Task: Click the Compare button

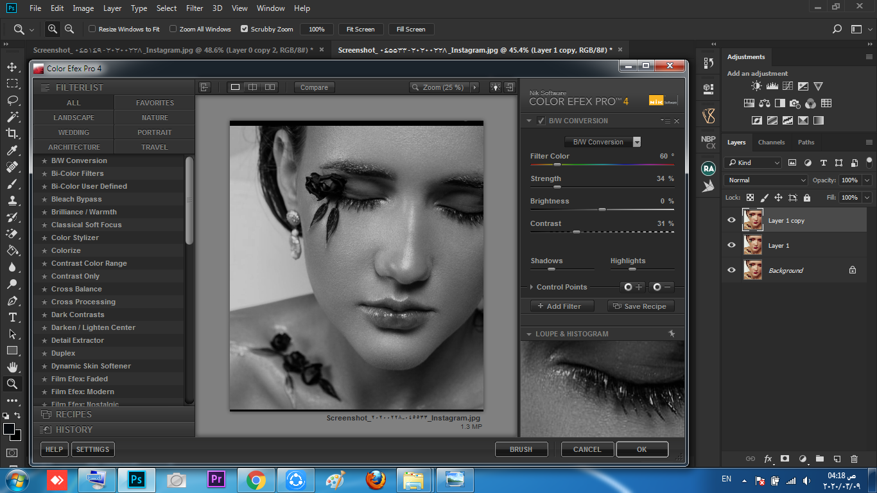Action: [314, 87]
